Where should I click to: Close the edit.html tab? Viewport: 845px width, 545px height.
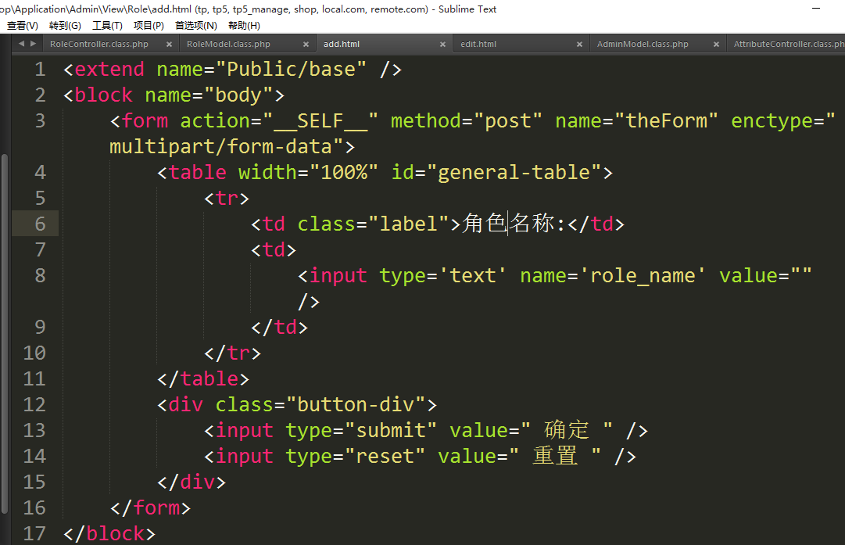[579, 45]
